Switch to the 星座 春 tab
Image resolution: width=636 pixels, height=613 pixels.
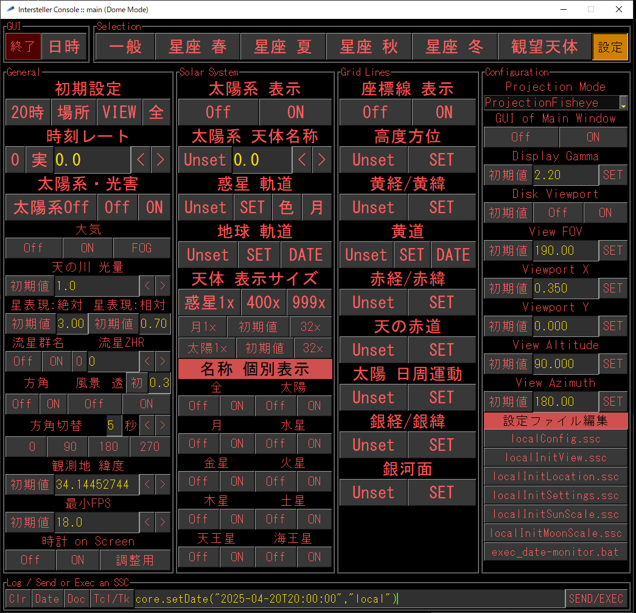point(198,47)
